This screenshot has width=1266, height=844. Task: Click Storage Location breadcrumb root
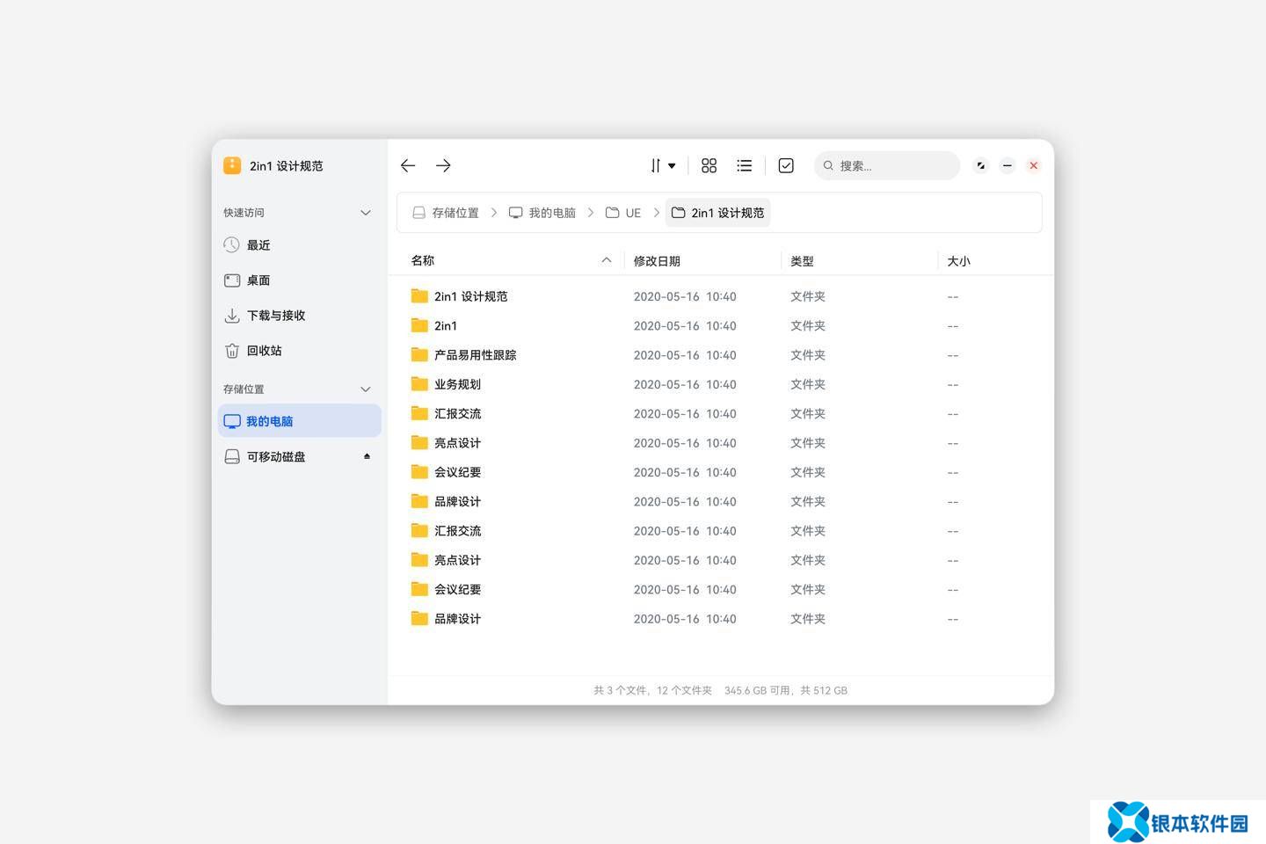click(447, 213)
